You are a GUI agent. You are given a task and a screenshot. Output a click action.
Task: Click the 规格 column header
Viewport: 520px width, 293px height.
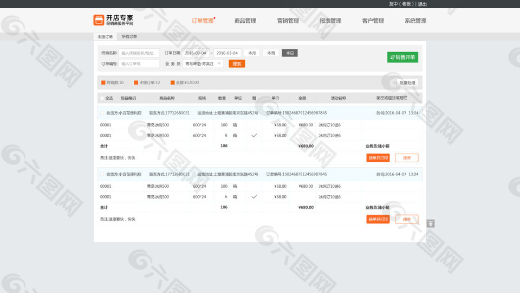pos(202,98)
